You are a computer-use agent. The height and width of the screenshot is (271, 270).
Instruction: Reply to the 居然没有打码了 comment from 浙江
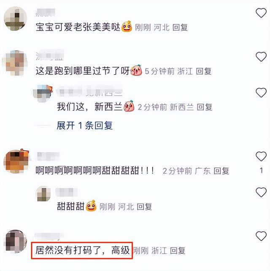[x=178, y=250]
